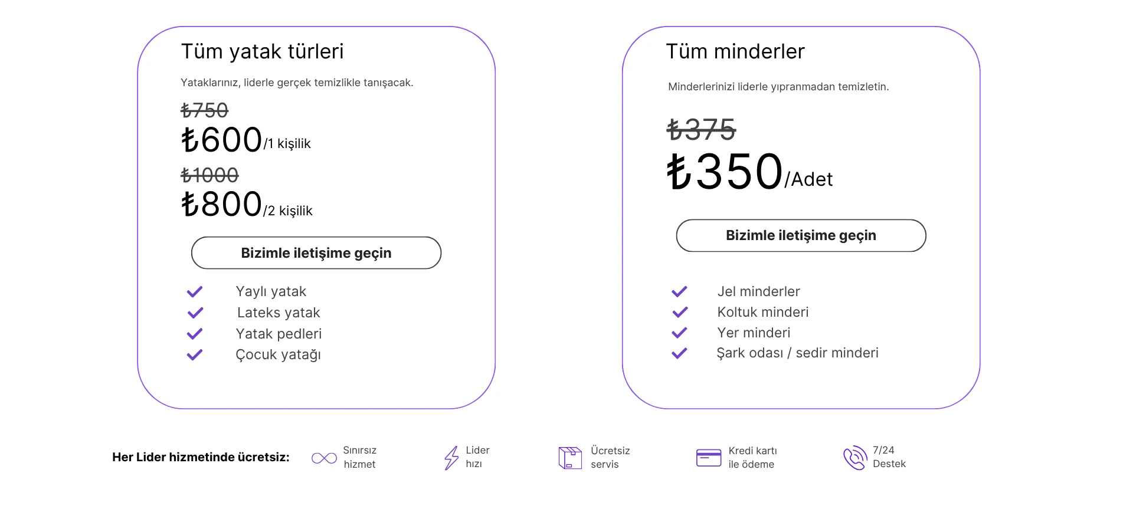Click the Tüm minderler card title
Viewport: 1133px width, 509px height.
point(735,52)
